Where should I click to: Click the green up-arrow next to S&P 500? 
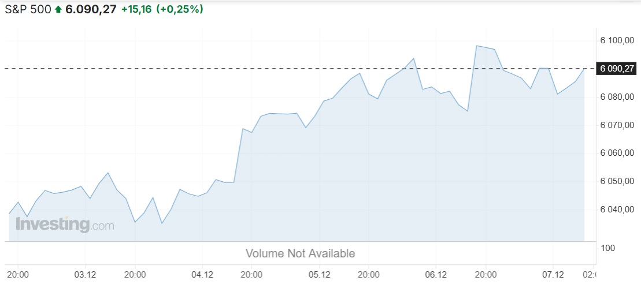click(58, 10)
